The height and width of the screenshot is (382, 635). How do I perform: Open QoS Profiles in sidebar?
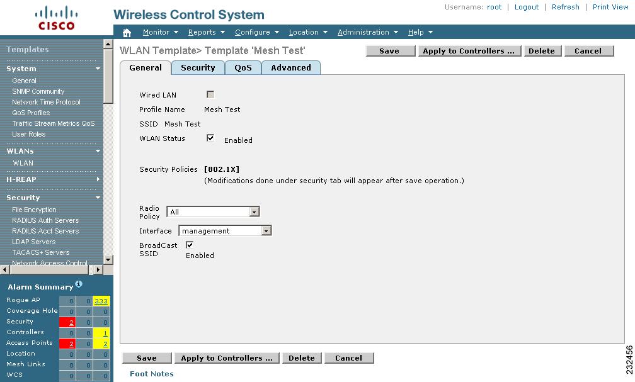[31, 113]
